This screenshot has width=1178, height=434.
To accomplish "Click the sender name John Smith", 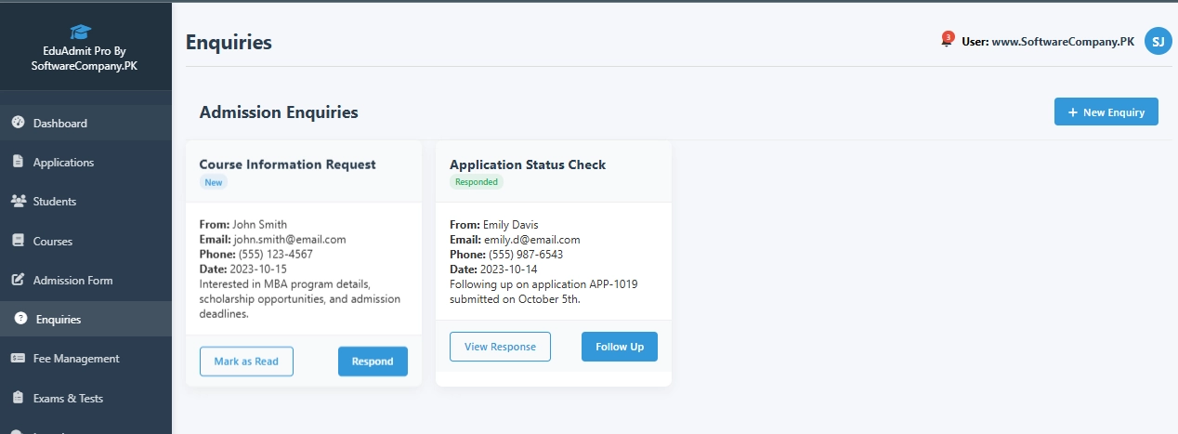I will coord(260,224).
